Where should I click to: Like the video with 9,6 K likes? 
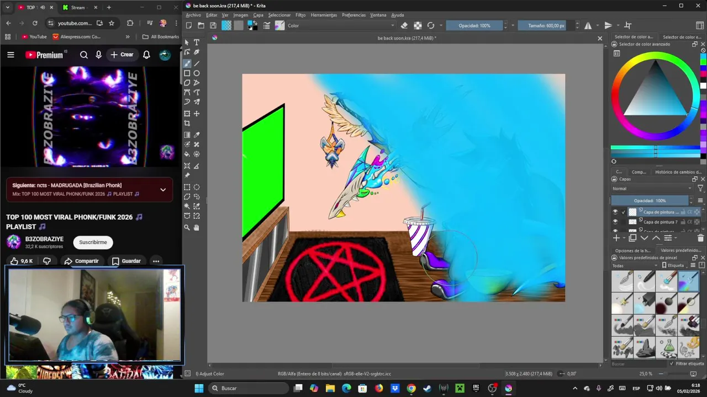[22, 261]
